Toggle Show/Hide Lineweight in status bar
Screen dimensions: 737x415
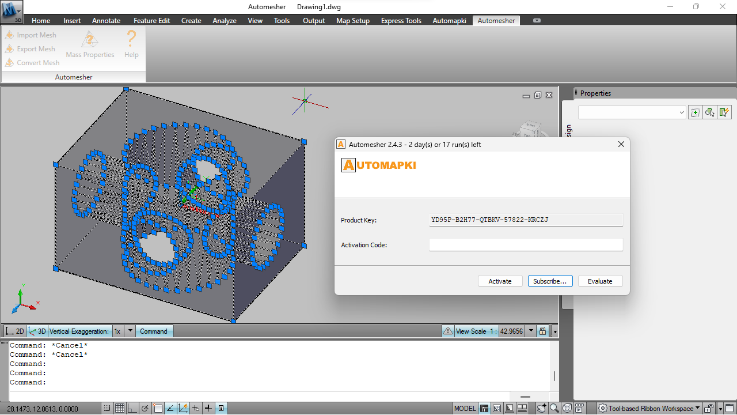[208, 409]
